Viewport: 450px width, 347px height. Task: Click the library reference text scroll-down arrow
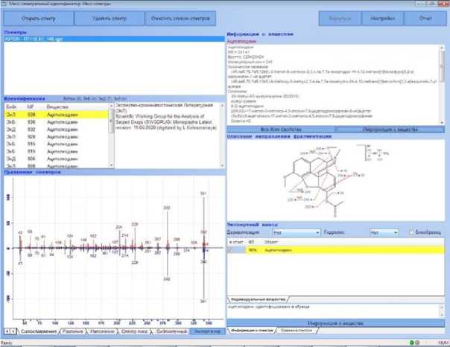[222, 165]
